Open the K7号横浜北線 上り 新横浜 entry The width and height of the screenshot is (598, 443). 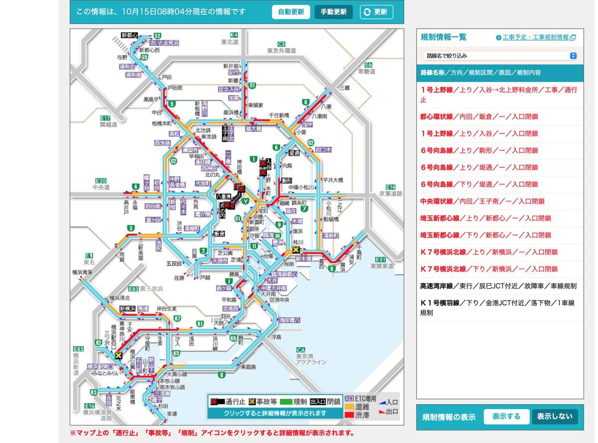500,252
